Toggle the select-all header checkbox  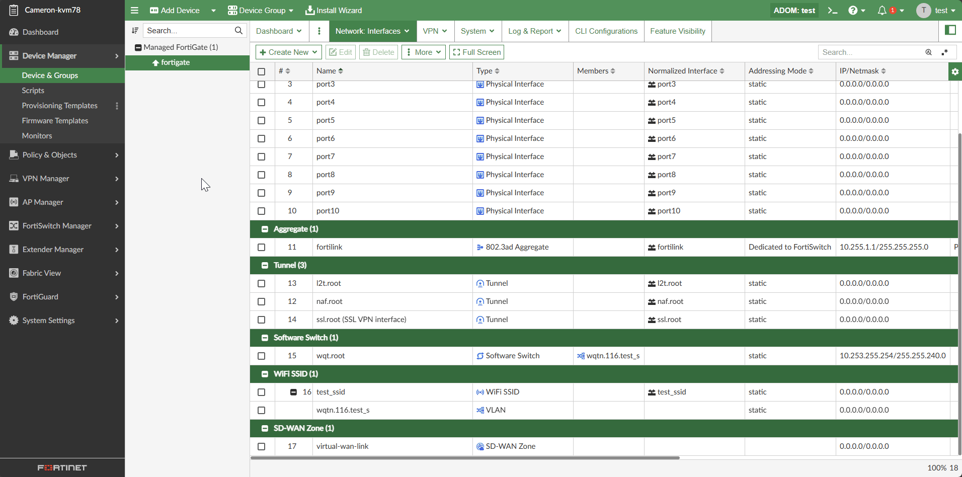[262, 71]
